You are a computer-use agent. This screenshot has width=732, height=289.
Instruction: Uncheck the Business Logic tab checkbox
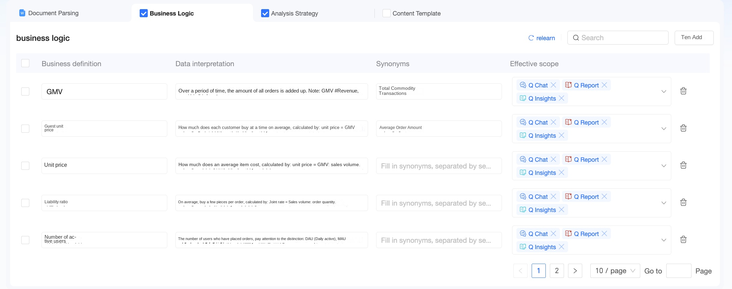point(144,13)
